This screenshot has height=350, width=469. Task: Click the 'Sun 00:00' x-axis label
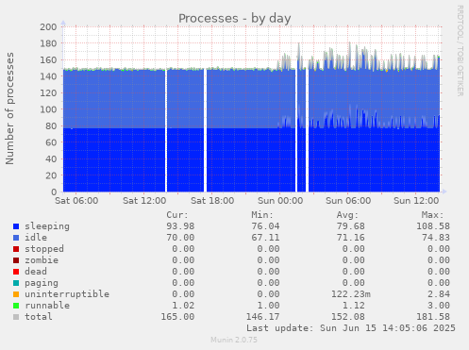coord(280,201)
